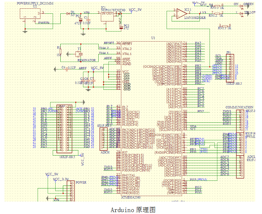Select the POWER header connector
Viewport: 262px width, 214px height.
pos(71,191)
